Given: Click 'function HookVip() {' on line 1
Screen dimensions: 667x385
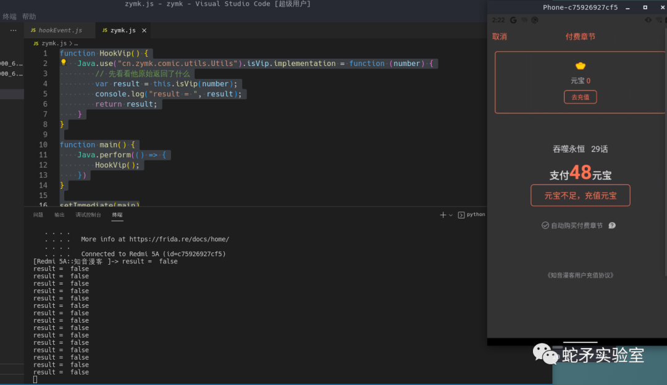Looking at the screenshot, I should 104,54.
